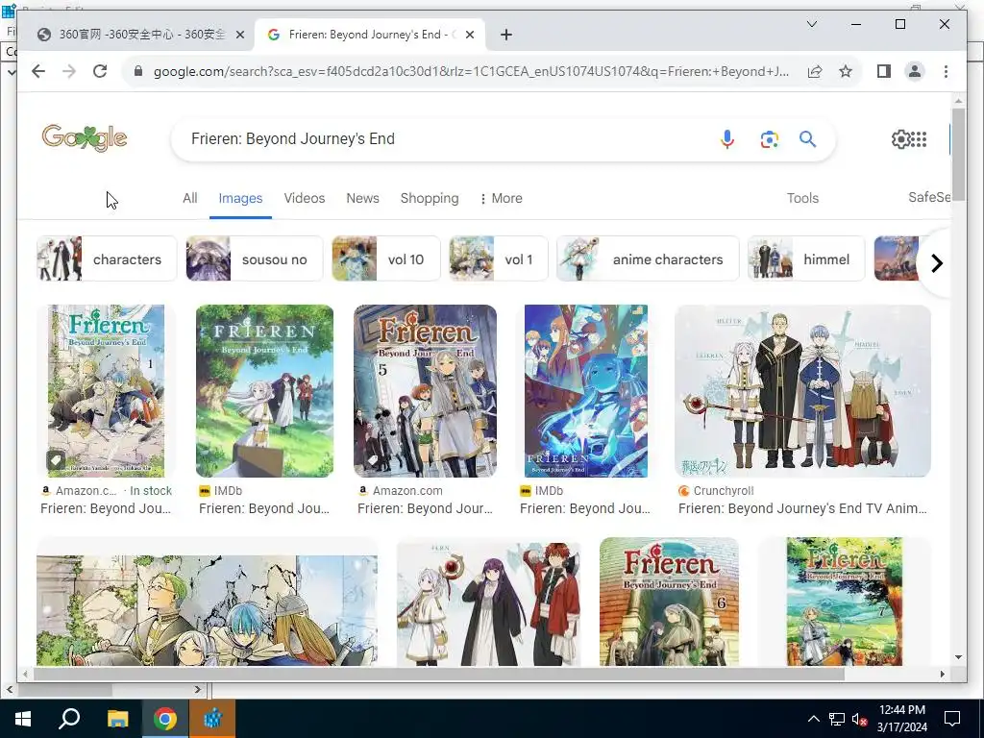Filter images by characters chip
The width and height of the screenshot is (984, 738).
tap(107, 258)
